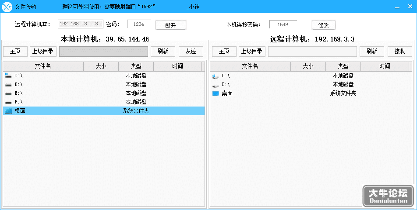Click 本地磁盘 type cell of local E:\

click(x=136, y=93)
